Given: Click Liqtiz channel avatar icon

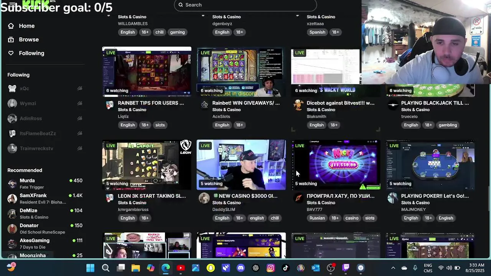Looking at the screenshot, I should (110, 105).
